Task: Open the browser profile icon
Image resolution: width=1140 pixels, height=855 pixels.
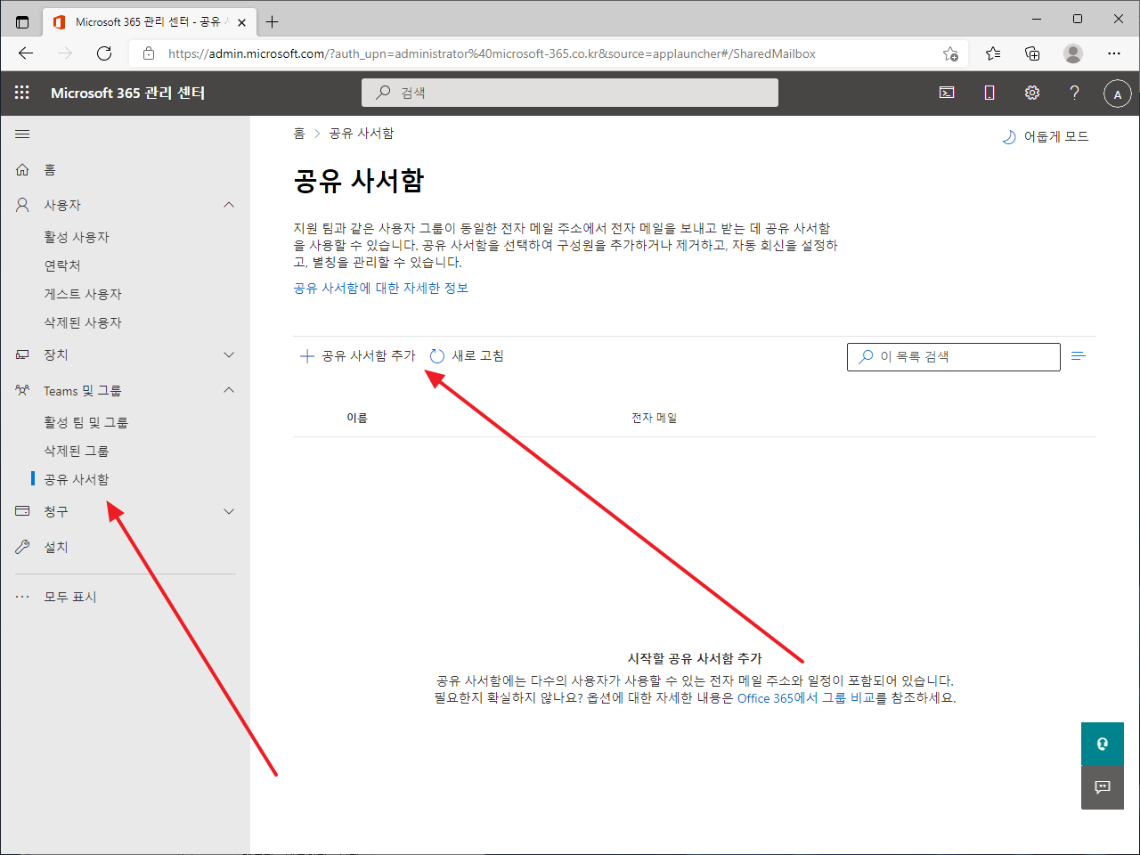Action: tap(1073, 53)
